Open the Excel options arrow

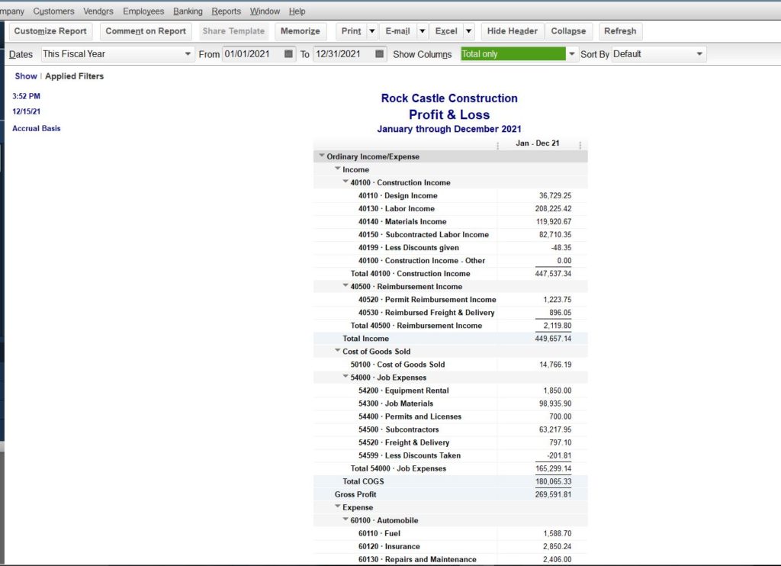click(x=469, y=31)
